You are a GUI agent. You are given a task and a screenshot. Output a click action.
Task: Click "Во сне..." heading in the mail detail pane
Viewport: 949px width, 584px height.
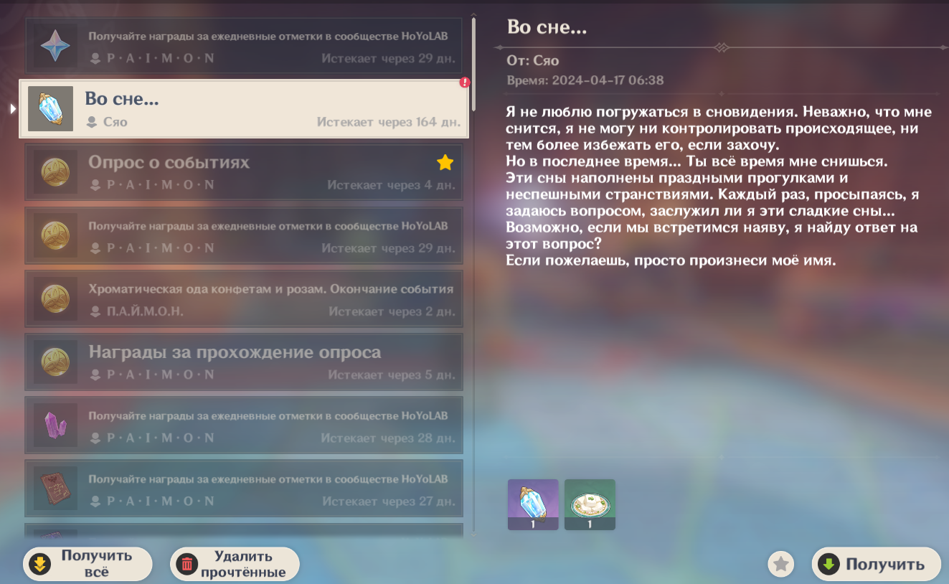click(547, 27)
